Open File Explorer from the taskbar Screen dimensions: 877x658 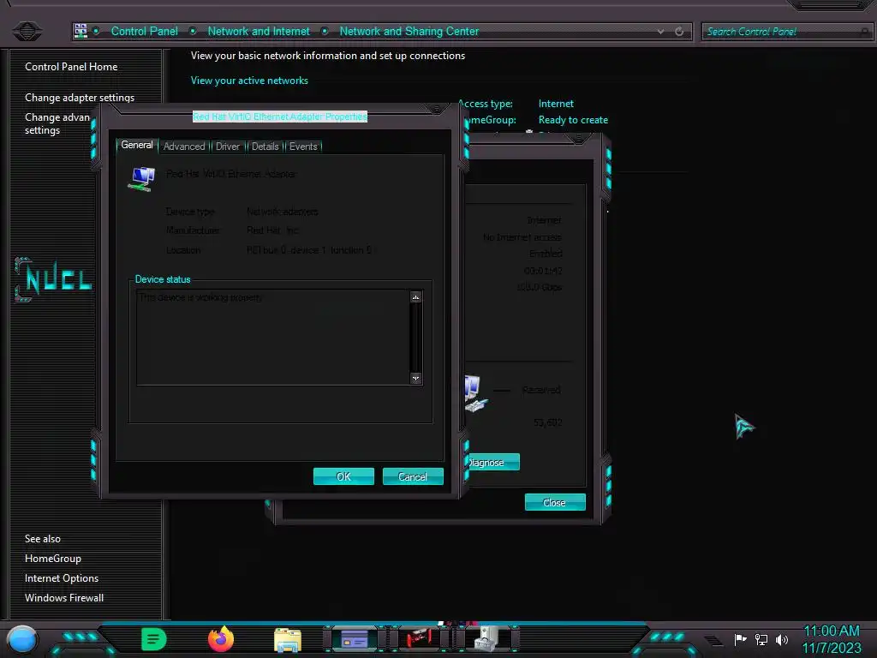(288, 639)
